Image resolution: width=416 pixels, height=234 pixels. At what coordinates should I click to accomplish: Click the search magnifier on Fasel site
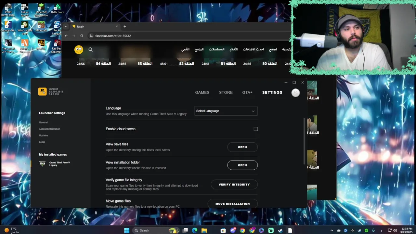pyautogui.click(x=91, y=49)
